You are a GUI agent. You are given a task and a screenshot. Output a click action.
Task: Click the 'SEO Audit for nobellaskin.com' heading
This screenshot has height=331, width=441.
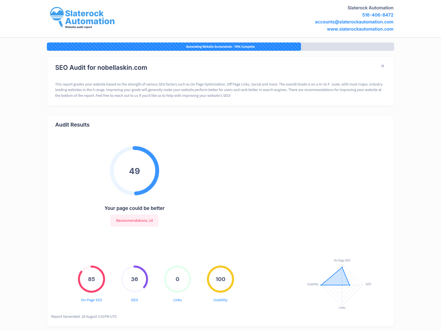(101, 68)
